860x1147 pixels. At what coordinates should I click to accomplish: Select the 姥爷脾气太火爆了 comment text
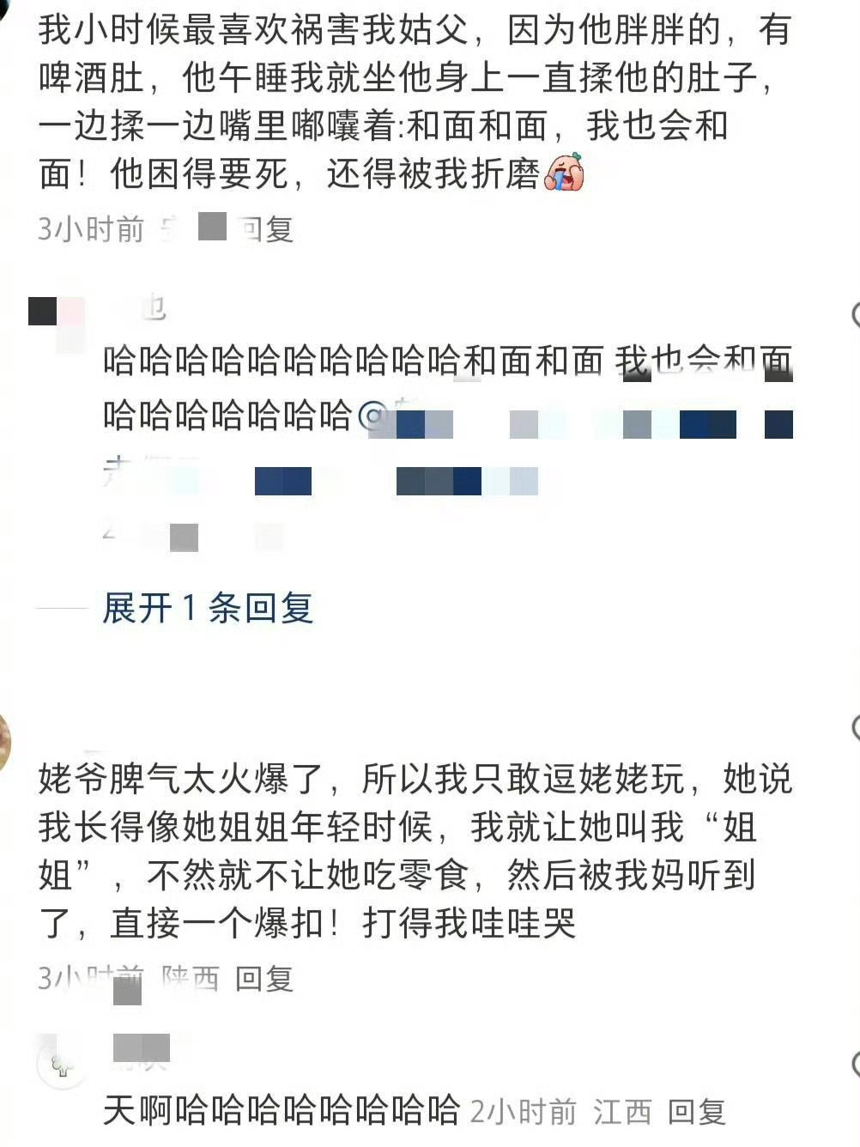[x=415, y=852]
